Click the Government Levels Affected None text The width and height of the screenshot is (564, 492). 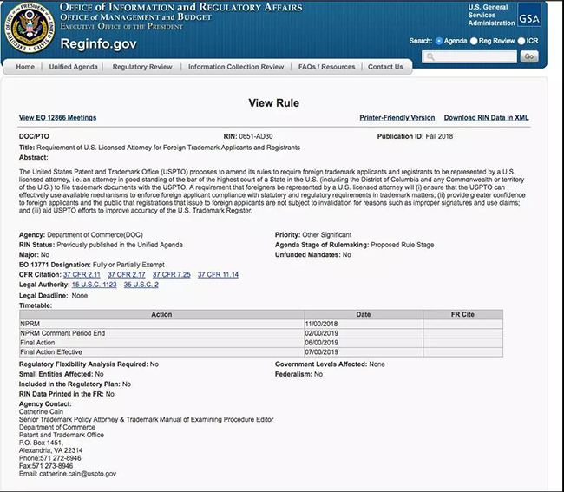[330, 364]
